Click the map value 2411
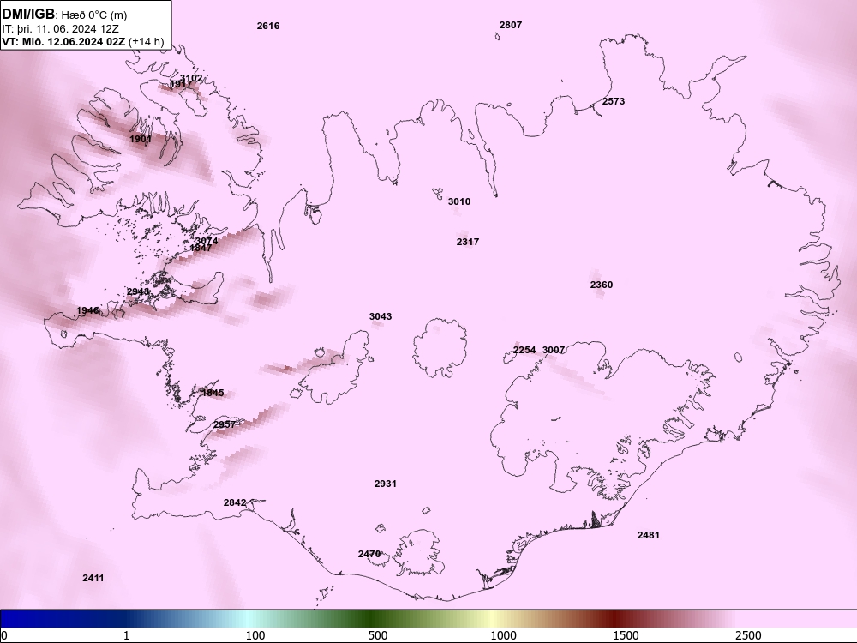The image size is (857, 643). coord(93,578)
